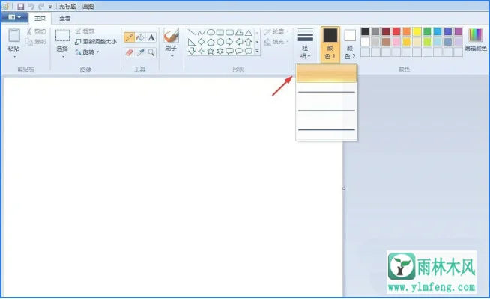Click the Paste clipboard icon

14,36
